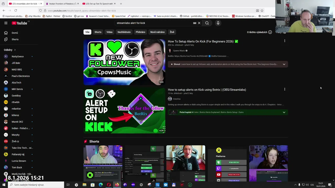Open on-screen keyboard icon in search box
335x188 pixels.
pyautogui.click(x=194, y=23)
